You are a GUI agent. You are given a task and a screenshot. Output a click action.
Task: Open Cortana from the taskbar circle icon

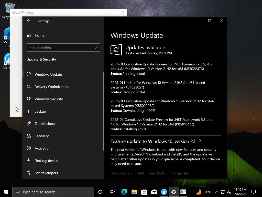(x=100, y=192)
